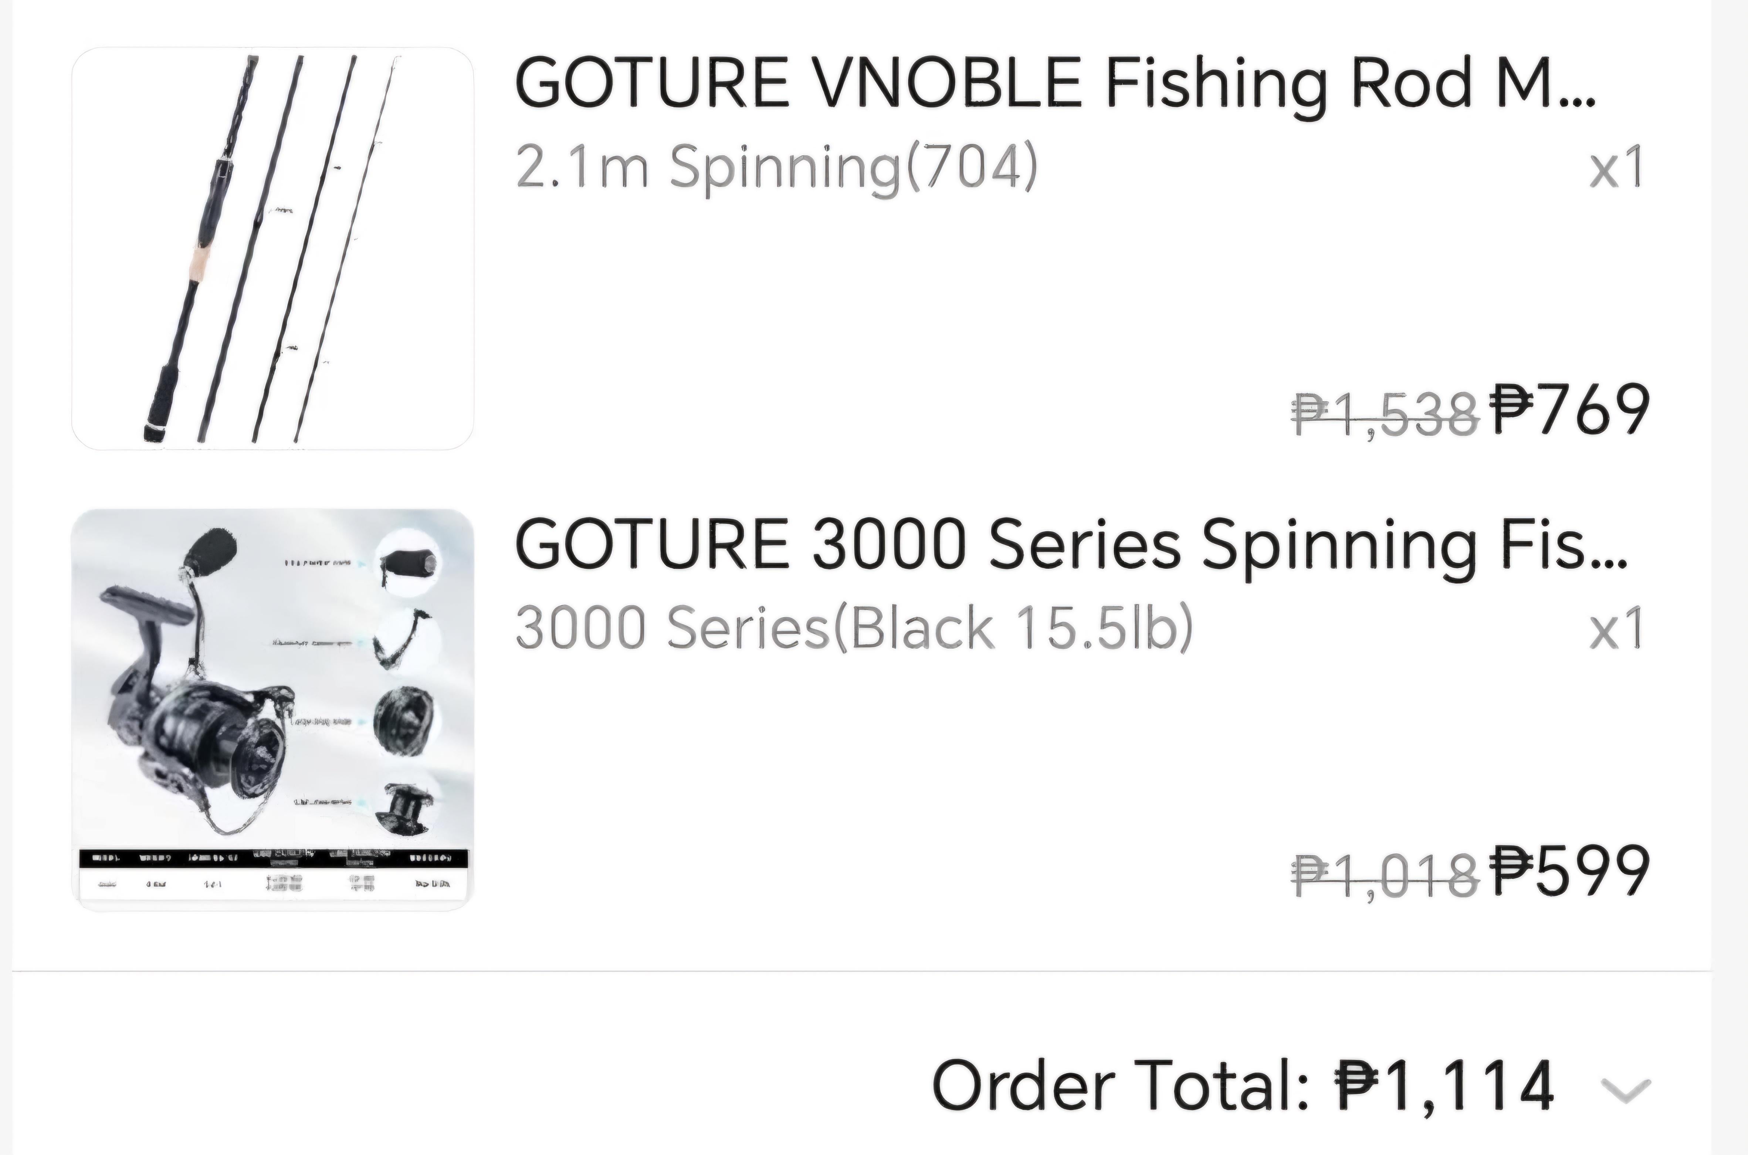Click the bail arm inset in reel image
Viewport: 1748px width, 1155px height.
(x=407, y=640)
